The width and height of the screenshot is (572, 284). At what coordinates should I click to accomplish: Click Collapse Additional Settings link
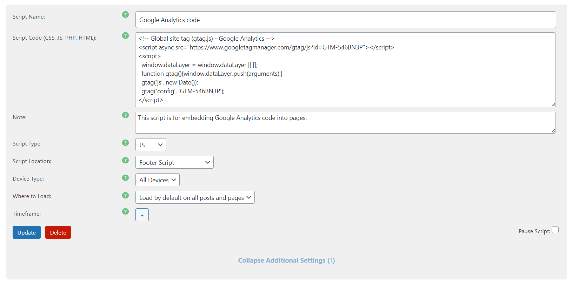coord(286,261)
